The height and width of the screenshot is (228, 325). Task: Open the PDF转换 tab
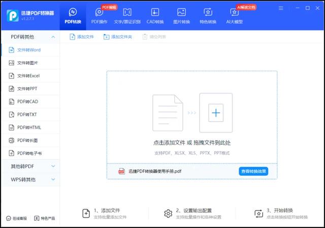click(x=73, y=16)
